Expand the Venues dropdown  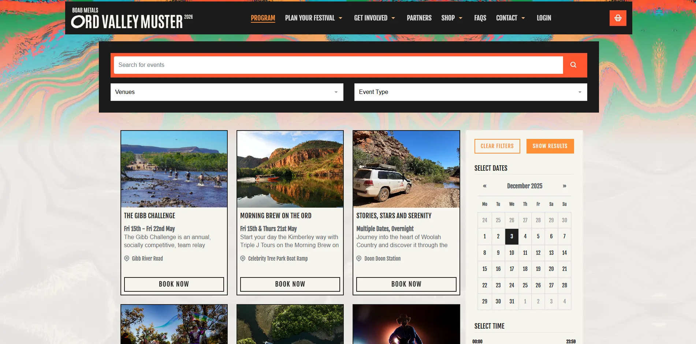[227, 92]
